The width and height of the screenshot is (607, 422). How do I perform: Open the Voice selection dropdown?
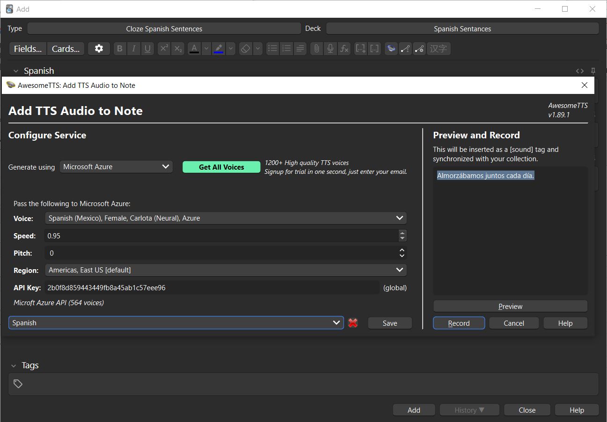click(x=226, y=218)
